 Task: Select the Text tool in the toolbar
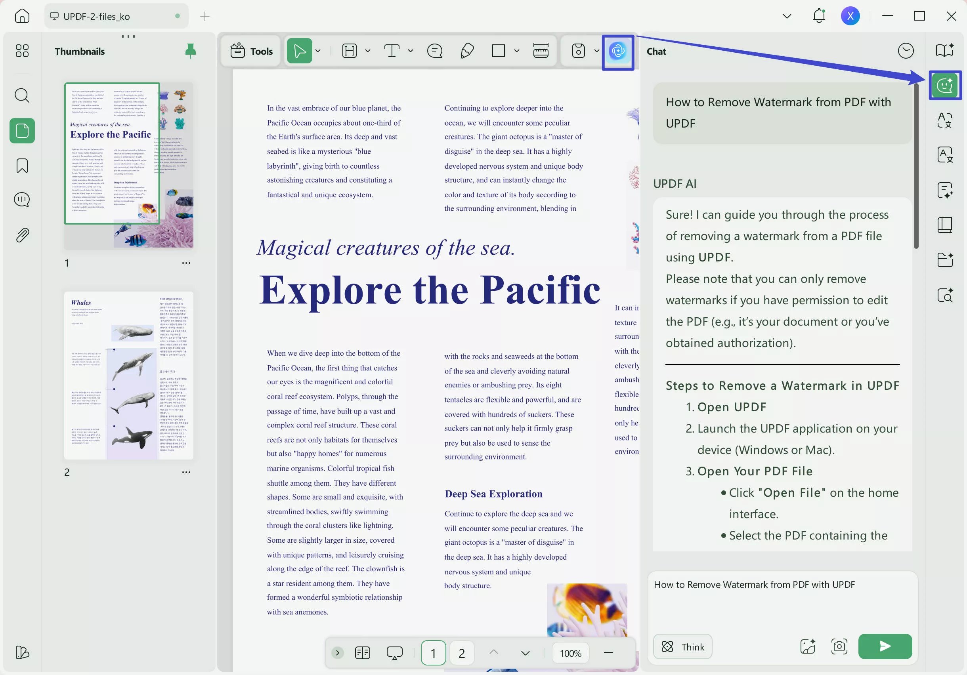pyautogui.click(x=391, y=51)
